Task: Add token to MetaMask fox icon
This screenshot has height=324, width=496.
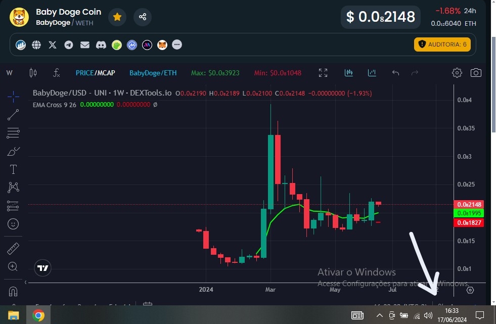Action: [162, 45]
